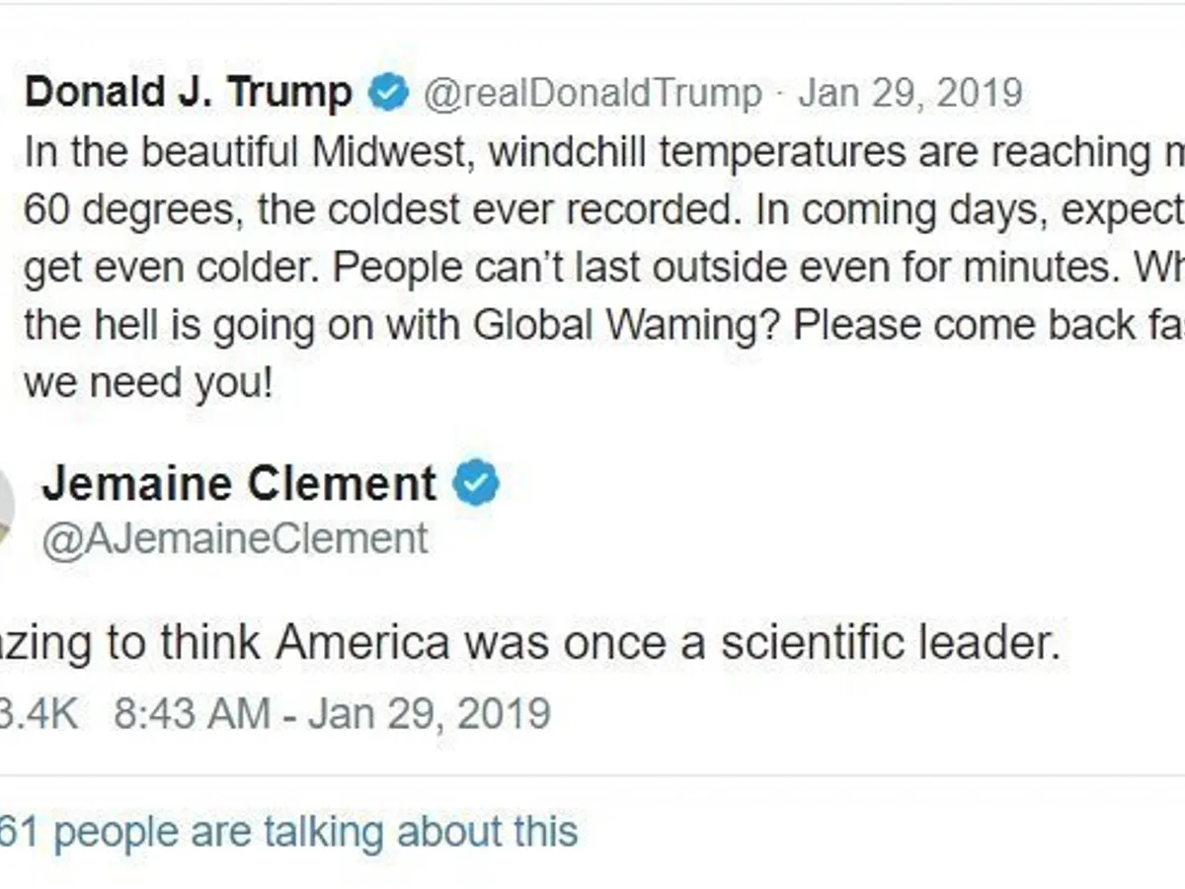Click the @realDonaldTrump handle
The image size is (1185, 889).
pyautogui.click(x=592, y=95)
